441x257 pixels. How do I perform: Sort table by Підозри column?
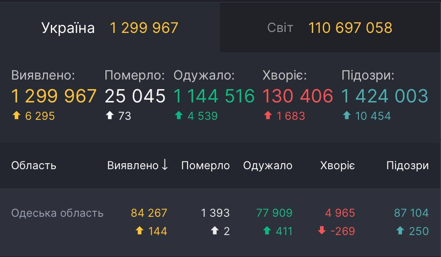click(x=407, y=166)
